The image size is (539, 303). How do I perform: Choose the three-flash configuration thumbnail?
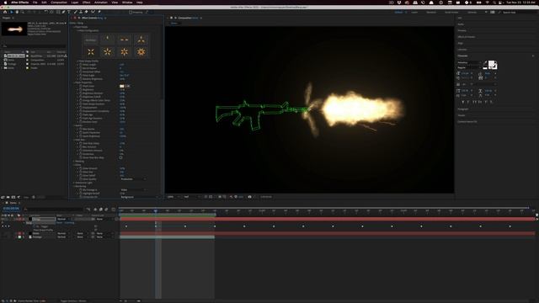141,40
